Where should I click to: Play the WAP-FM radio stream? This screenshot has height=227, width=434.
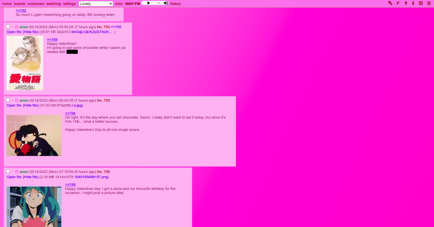pyautogui.click(x=148, y=3)
